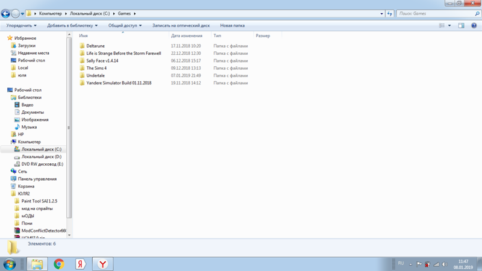The width and height of the screenshot is (482, 271).
Task: Open the Изображения library icon
Action: 17,119
